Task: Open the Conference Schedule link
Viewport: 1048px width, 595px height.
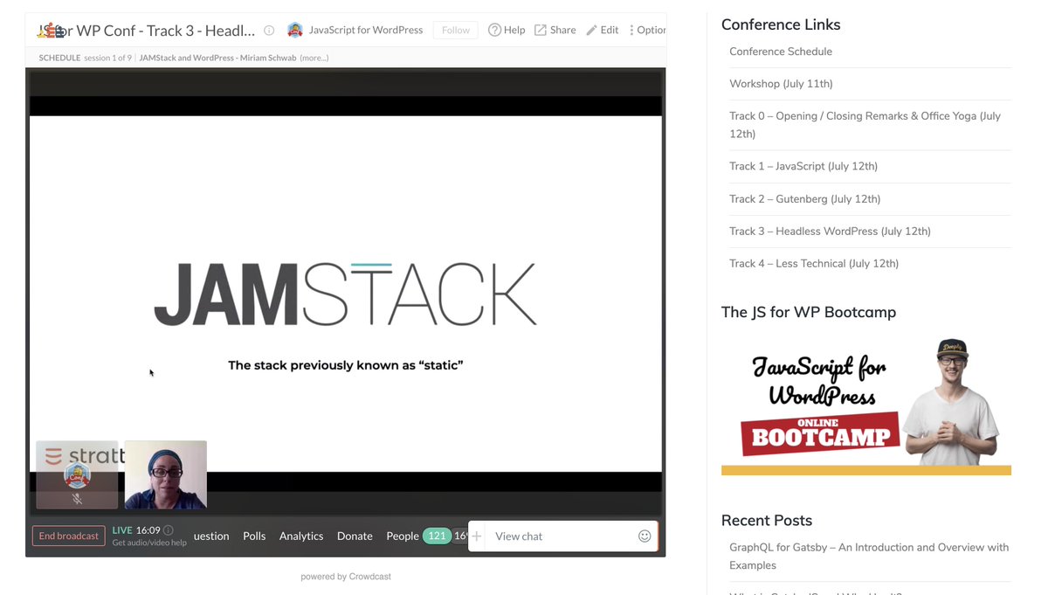Action: point(781,52)
